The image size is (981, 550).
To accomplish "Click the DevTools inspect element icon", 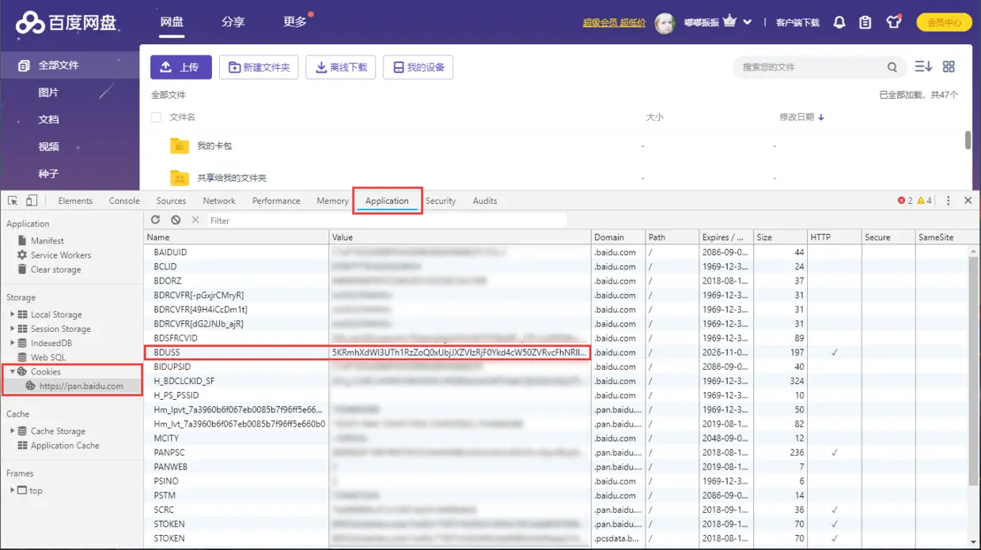I will tap(13, 201).
